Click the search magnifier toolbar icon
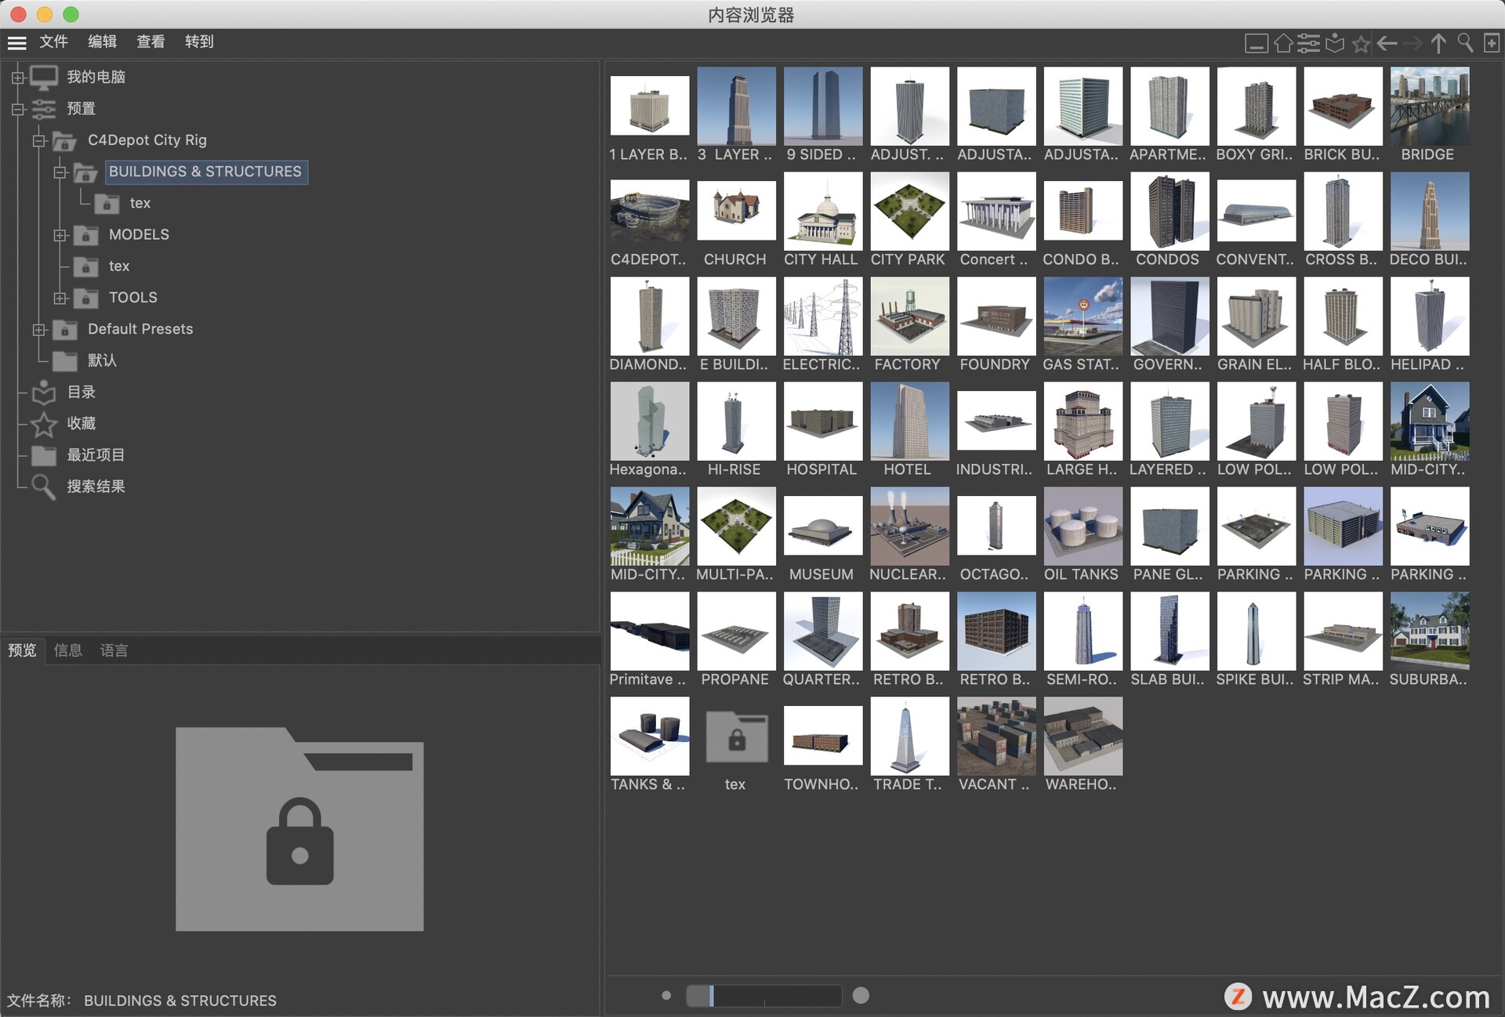1505x1017 pixels. click(1464, 43)
